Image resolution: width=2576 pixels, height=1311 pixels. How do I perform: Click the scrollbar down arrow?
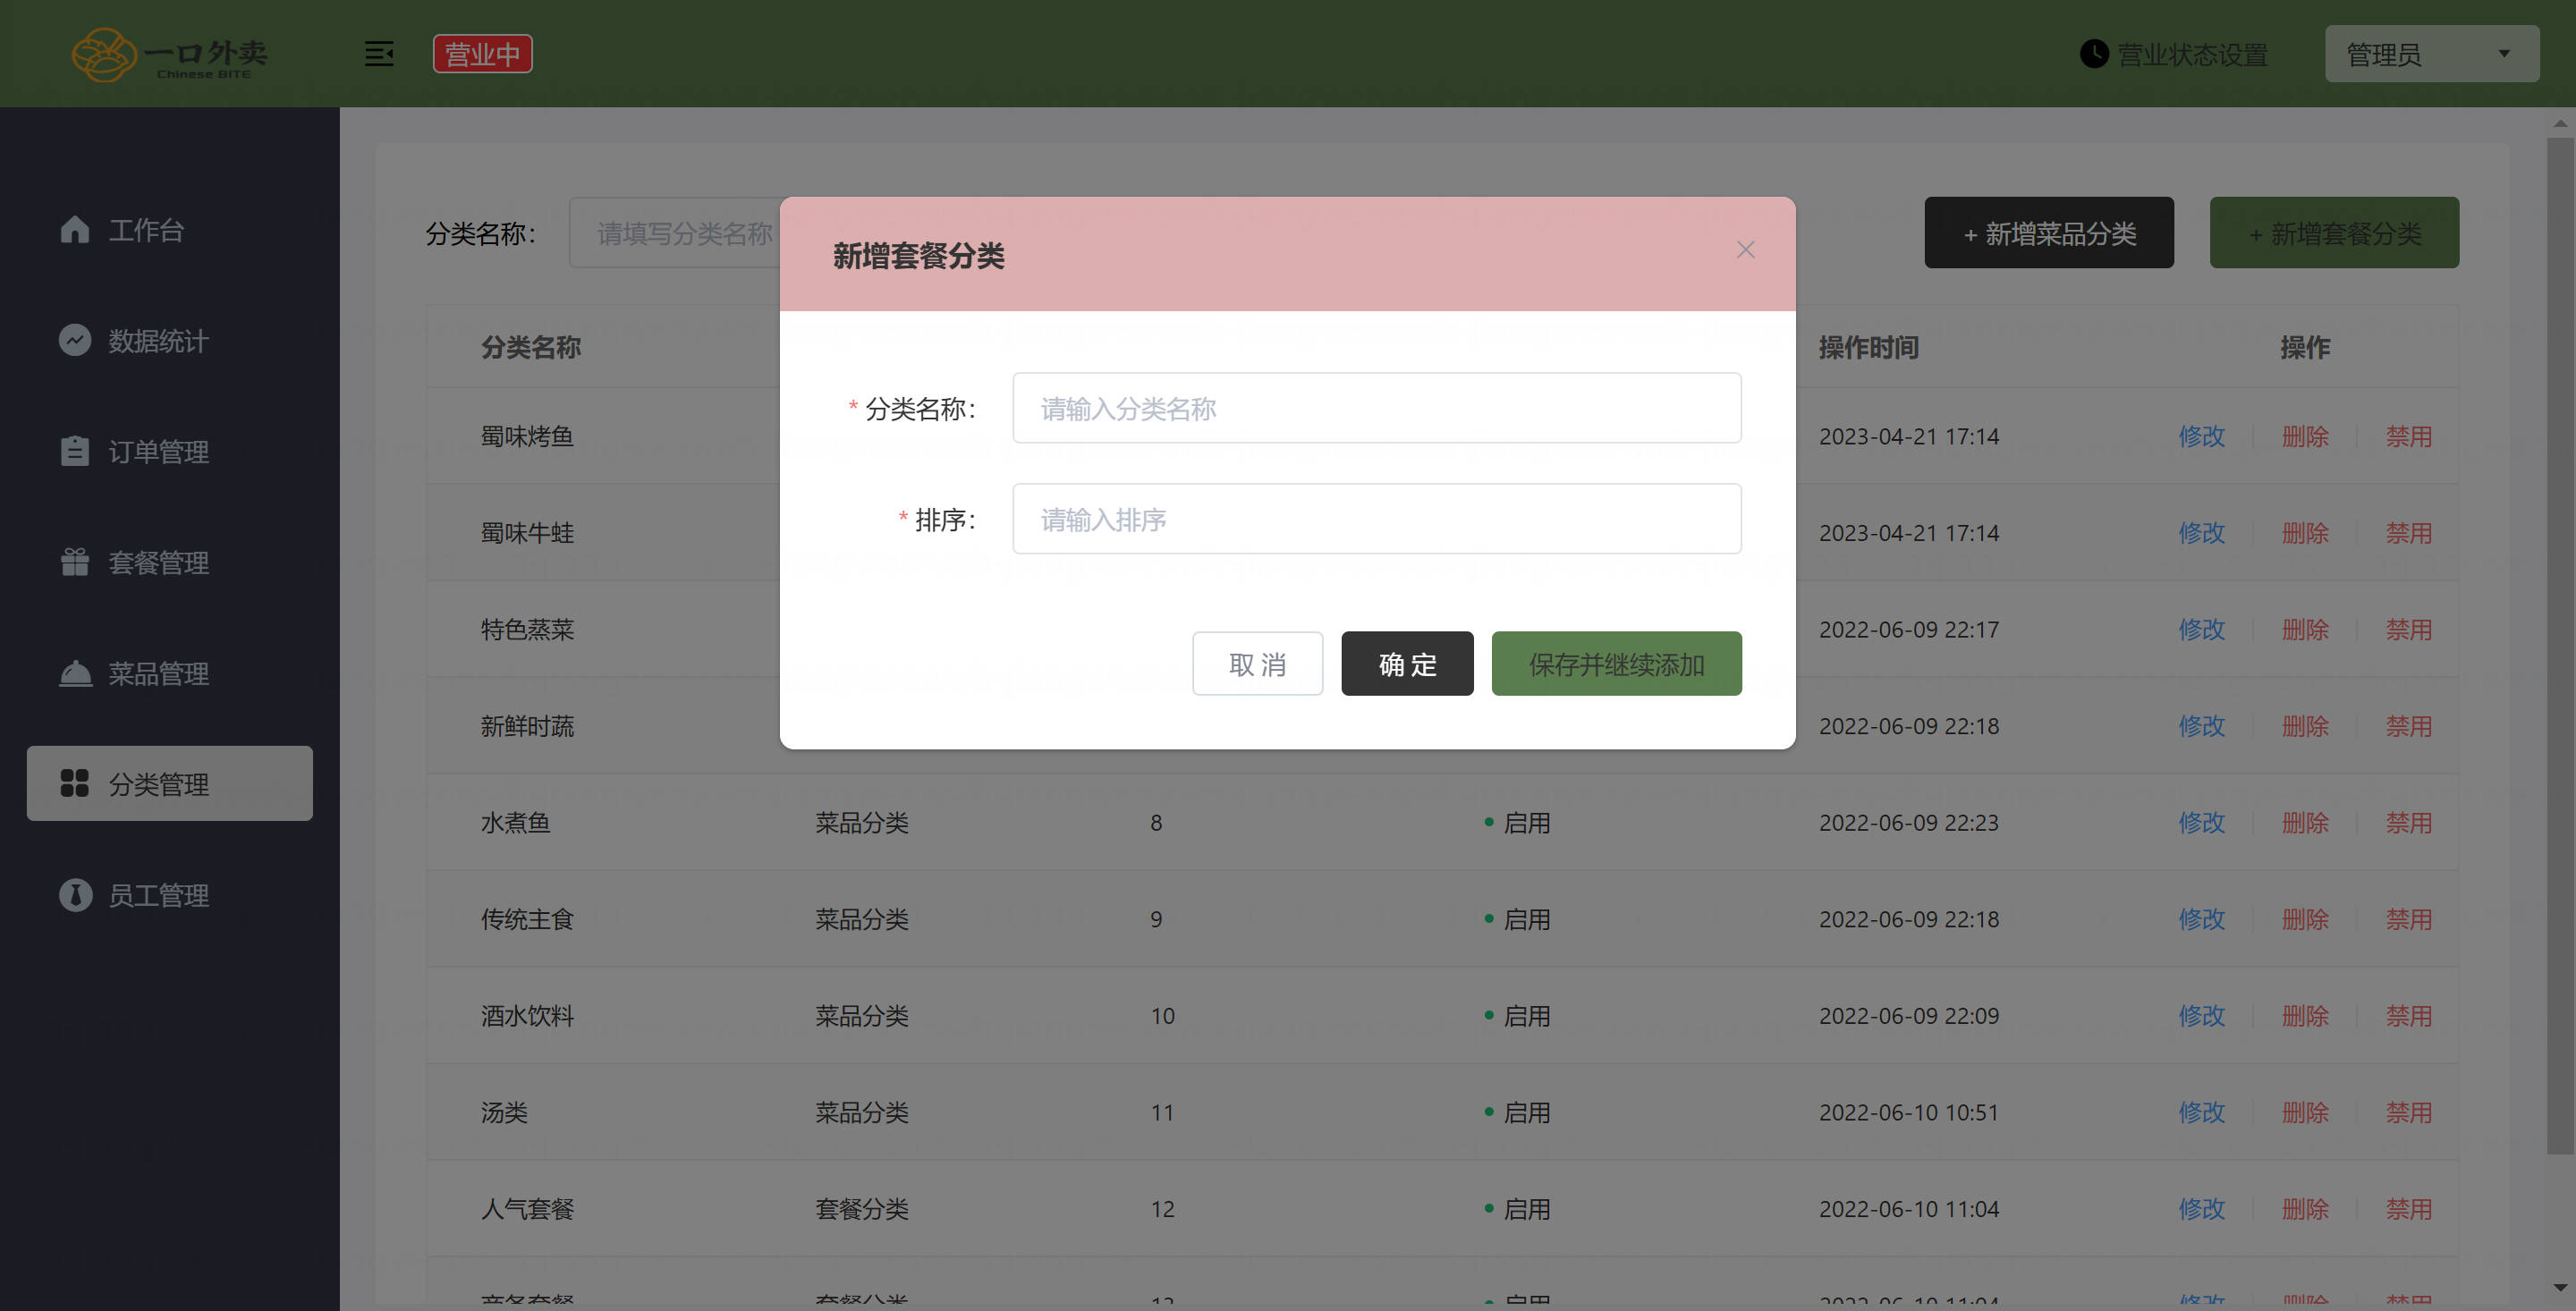2560,1287
